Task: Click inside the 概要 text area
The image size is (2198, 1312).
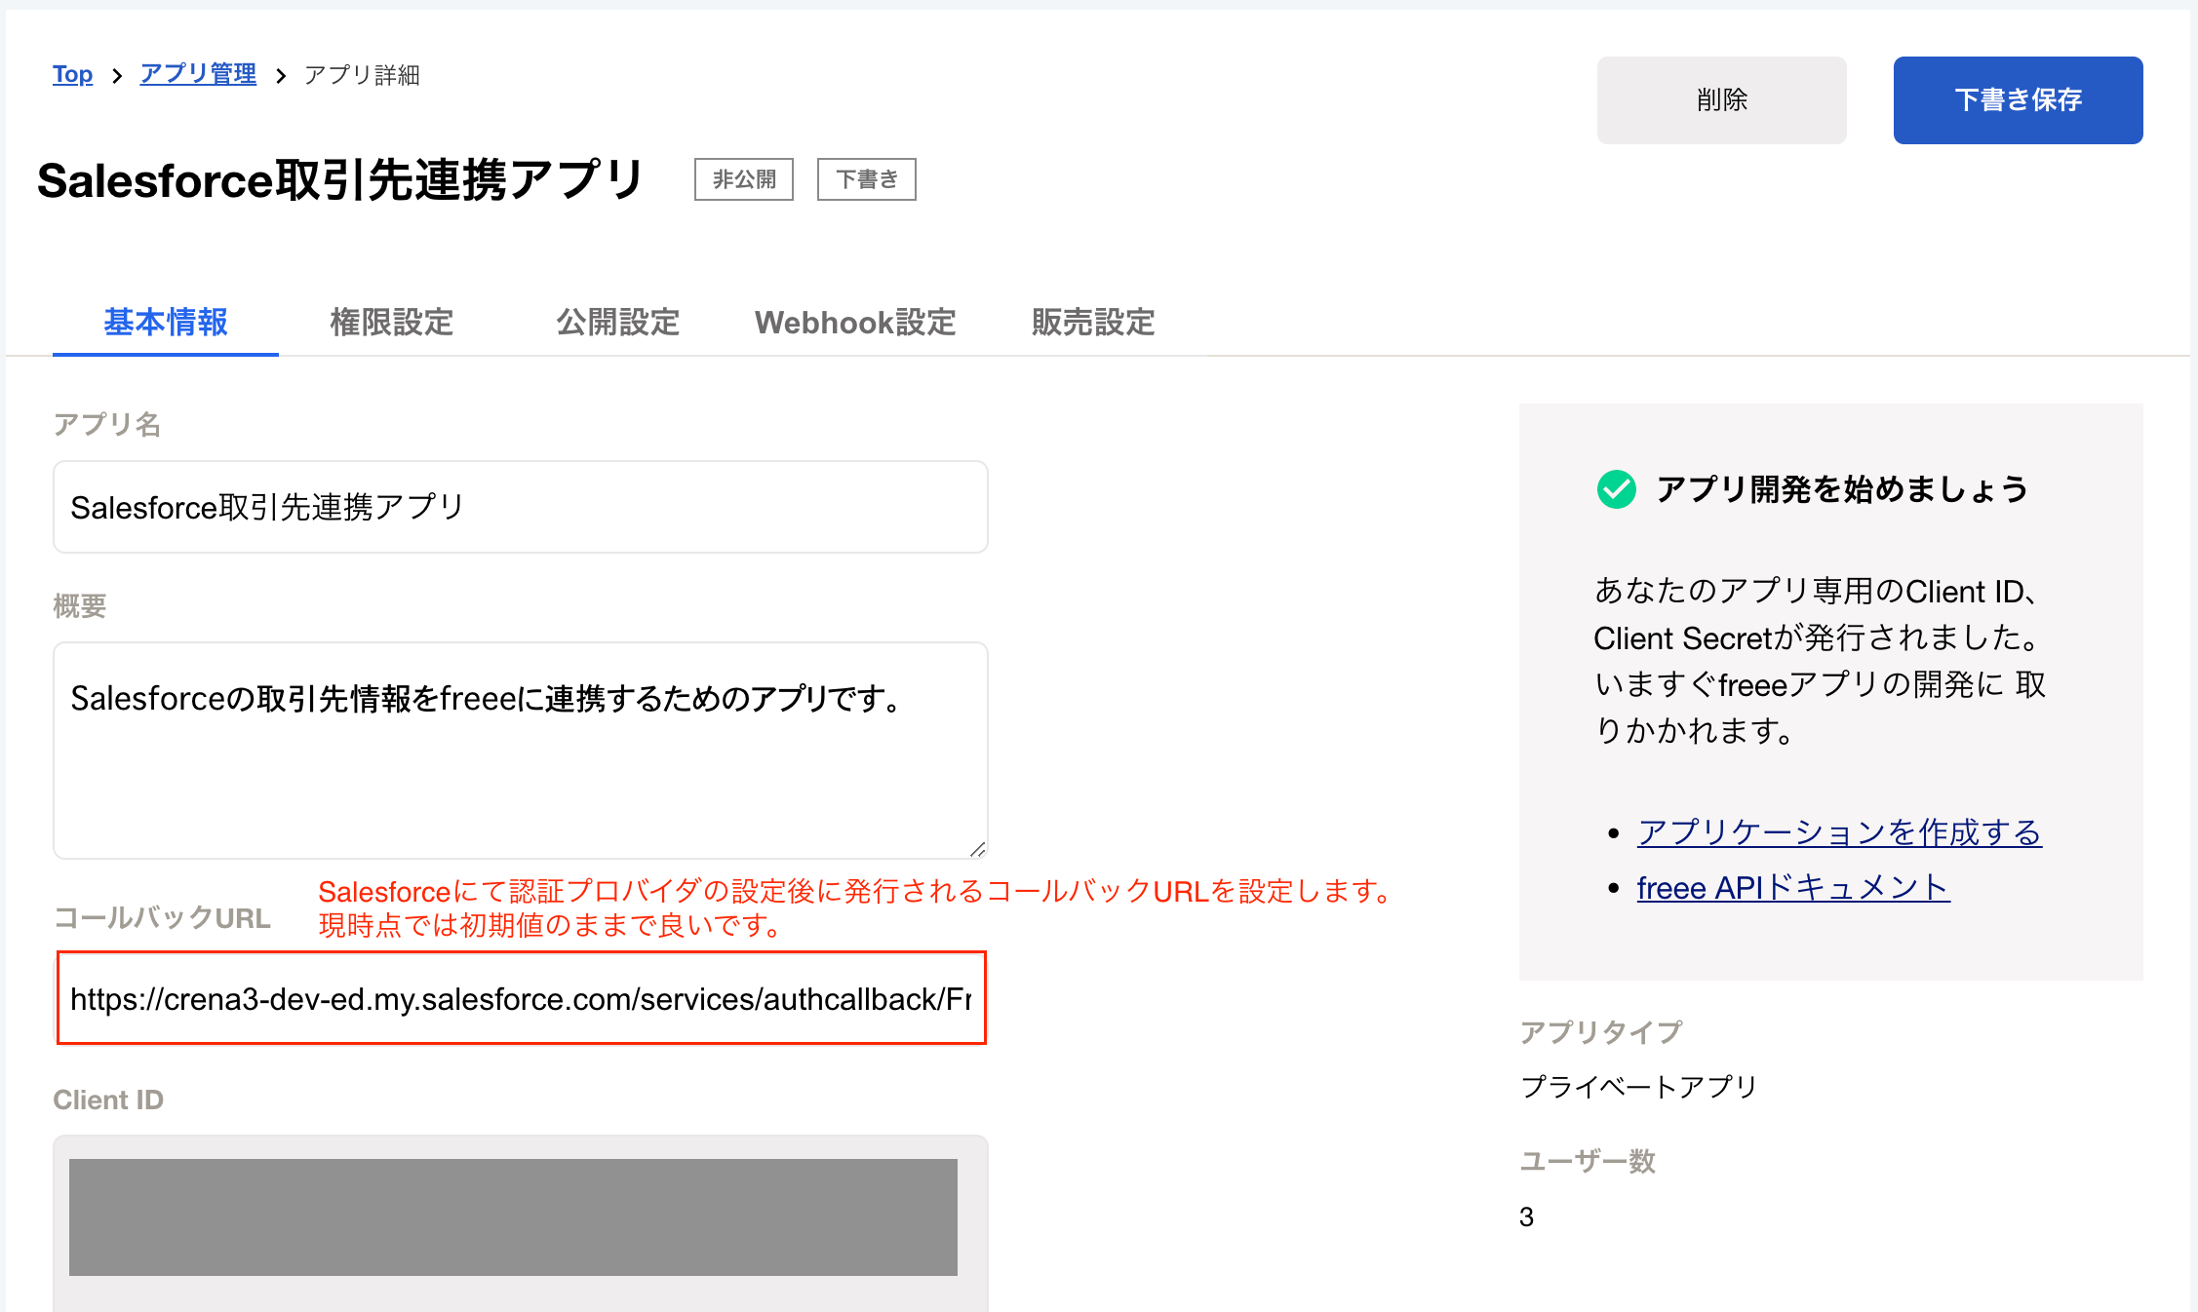Action: coord(521,750)
